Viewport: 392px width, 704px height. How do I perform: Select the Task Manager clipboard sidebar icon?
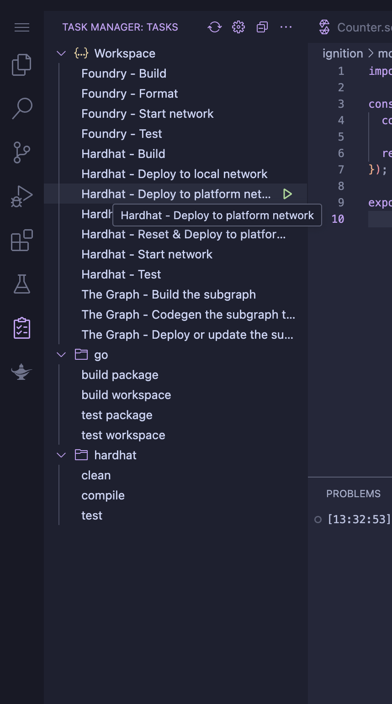click(x=21, y=327)
